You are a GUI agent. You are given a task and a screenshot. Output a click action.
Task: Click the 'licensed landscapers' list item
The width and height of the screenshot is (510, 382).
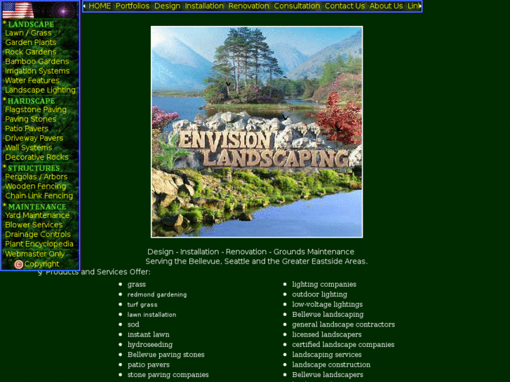(327, 334)
